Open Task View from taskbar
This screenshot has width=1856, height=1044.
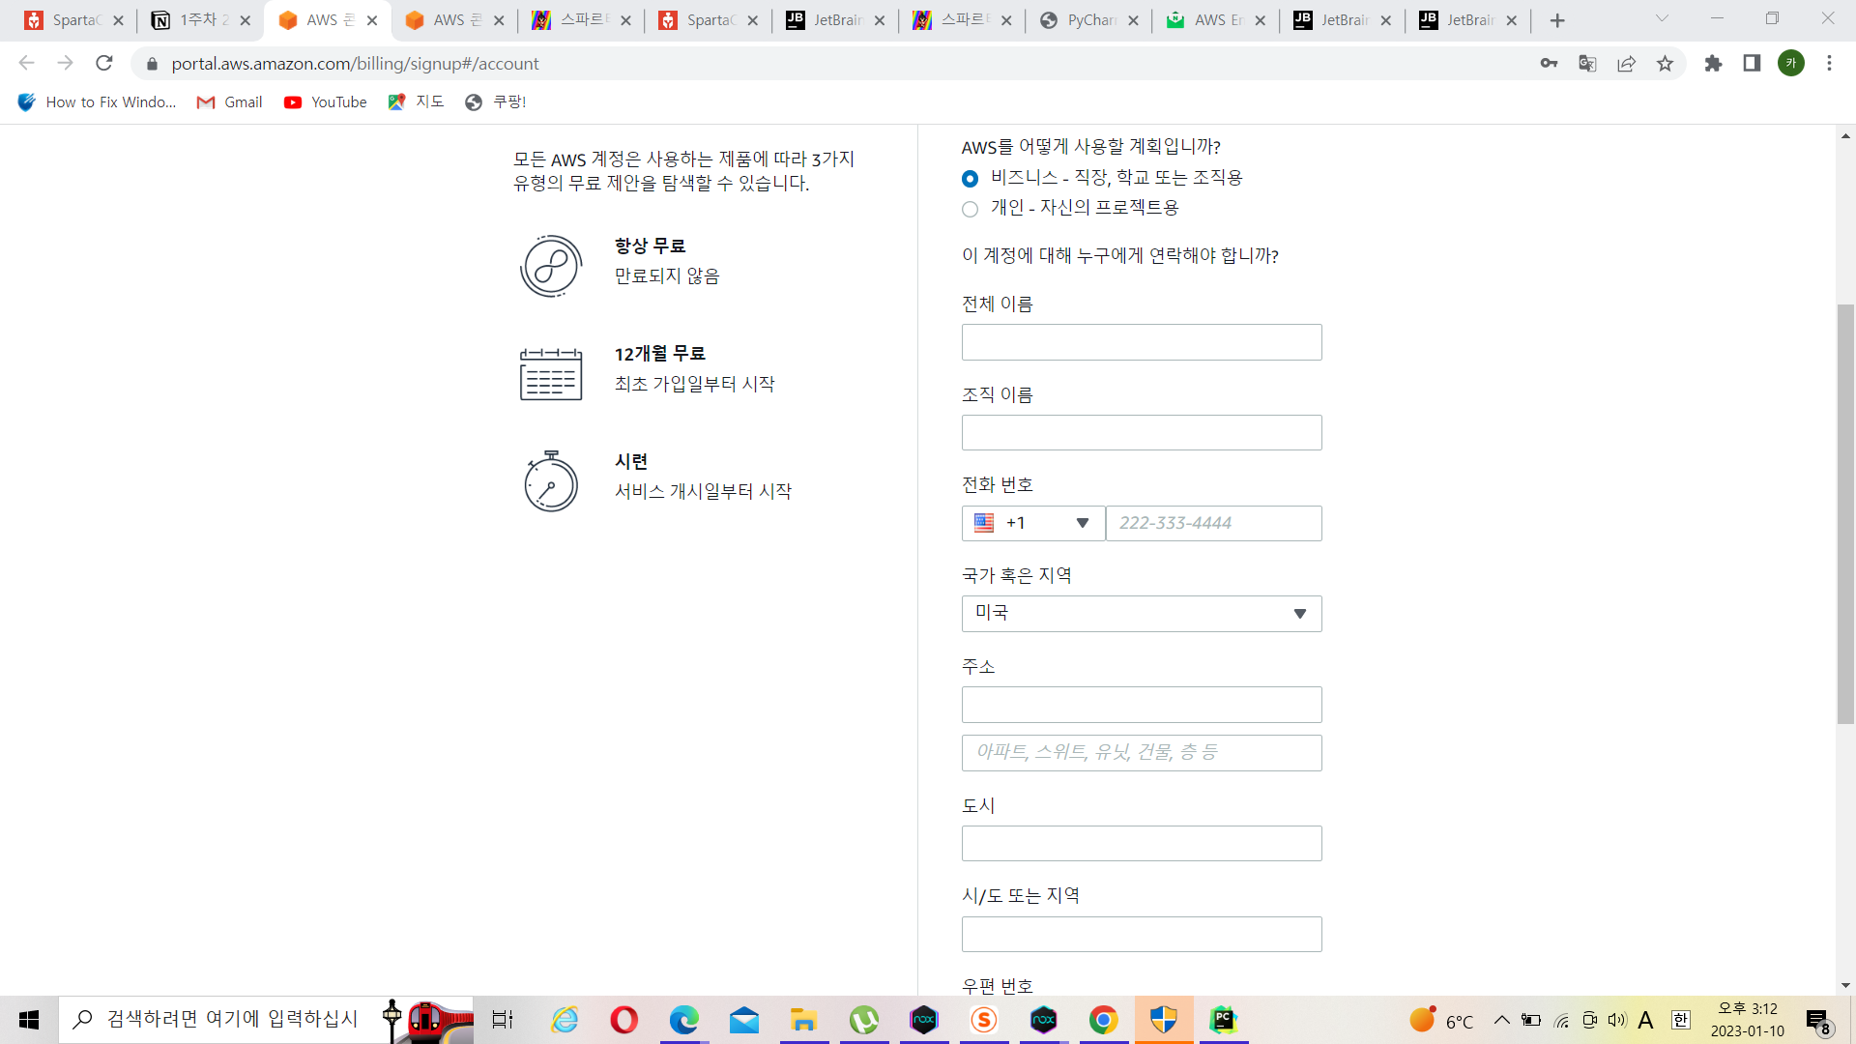(503, 1020)
